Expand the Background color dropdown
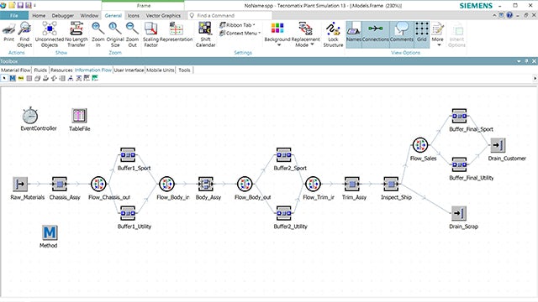Image resolution: width=538 pixels, height=302 pixels. point(277,34)
